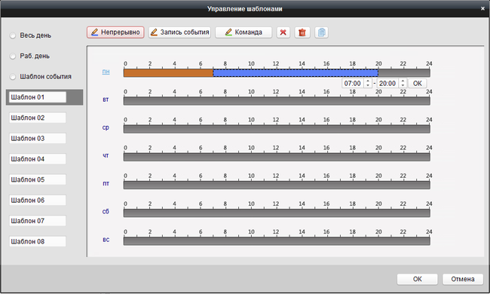The width and height of the screenshot is (490, 294).
Task: Increase the 20:00 end time with up arrow
Action: click(x=403, y=81)
